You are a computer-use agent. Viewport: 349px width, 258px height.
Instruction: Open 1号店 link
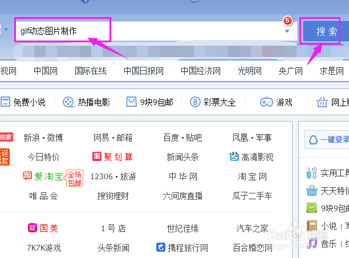click(113, 228)
